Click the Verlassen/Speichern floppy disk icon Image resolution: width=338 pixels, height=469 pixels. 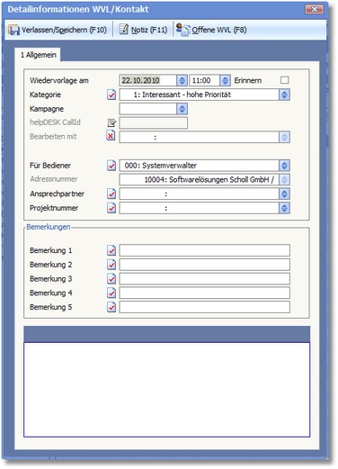[13, 30]
